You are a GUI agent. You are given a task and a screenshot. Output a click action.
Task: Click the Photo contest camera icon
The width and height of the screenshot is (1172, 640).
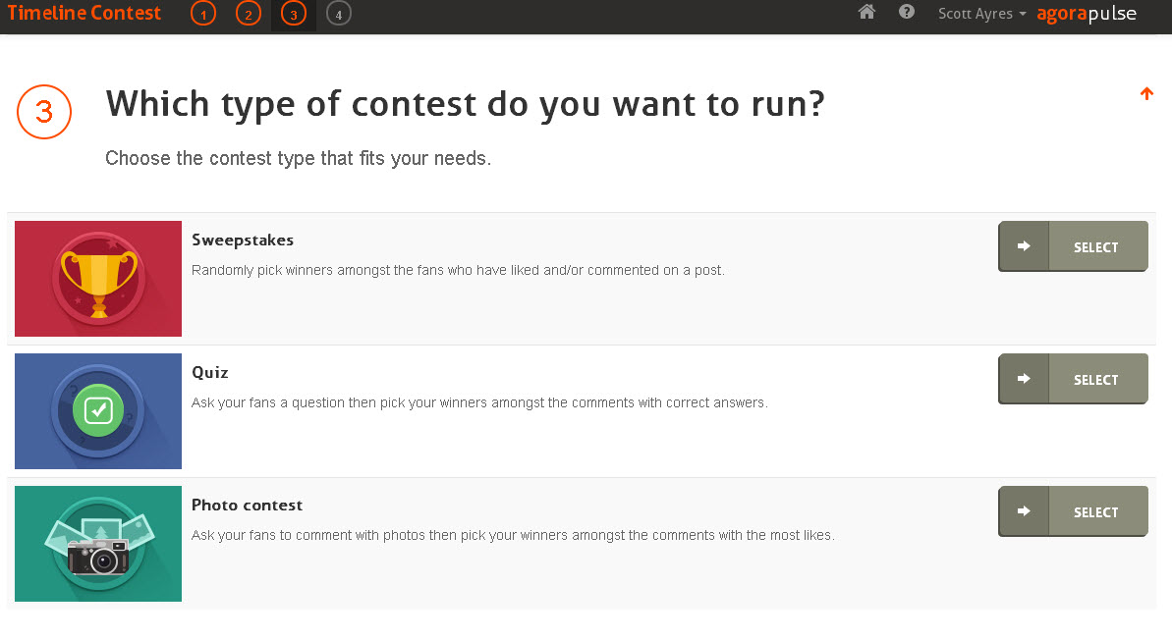click(x=97, y=543)
